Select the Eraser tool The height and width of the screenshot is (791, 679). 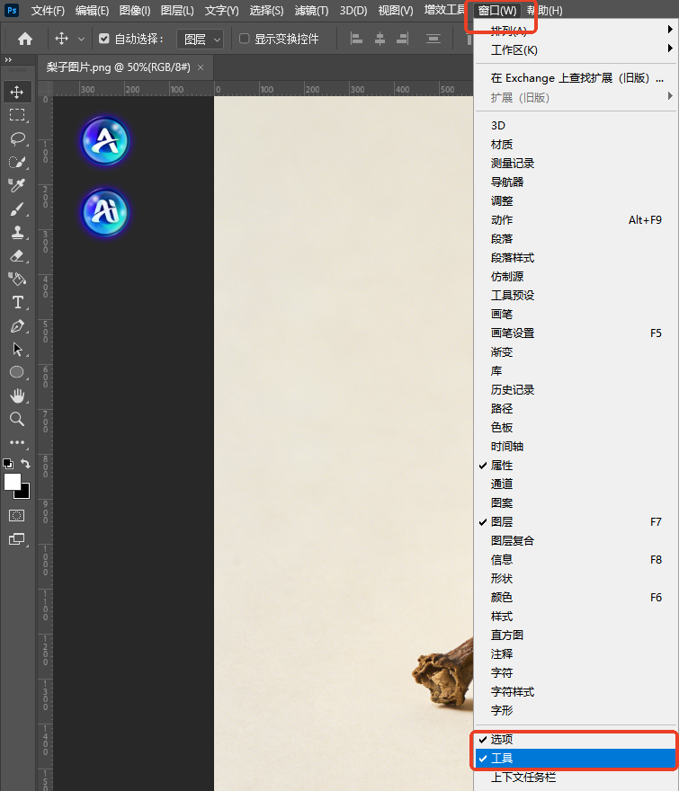(17, 256)
